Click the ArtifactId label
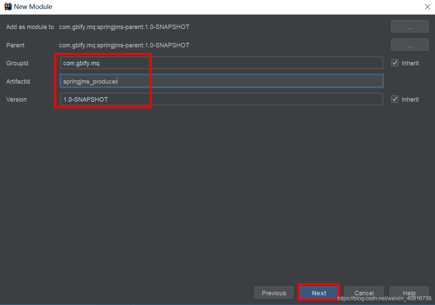The image size is (435, 305). point(18,81)
